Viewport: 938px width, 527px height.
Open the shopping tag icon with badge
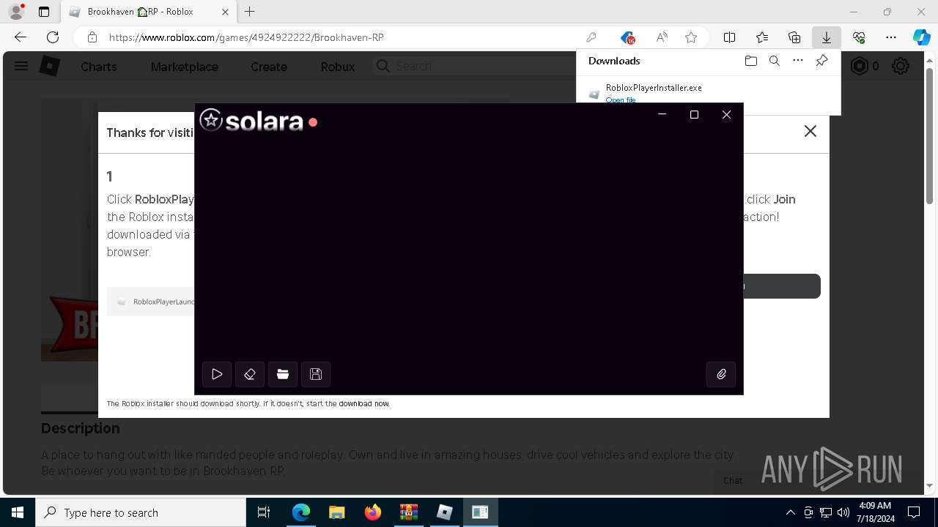[627, 37]
